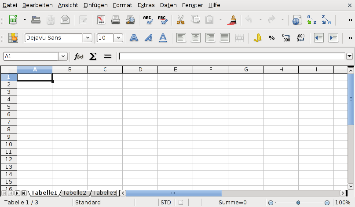Toggle Bold text formatting
Image resolution: width=355 pixels, height=207 pixels.
[134, 38]
